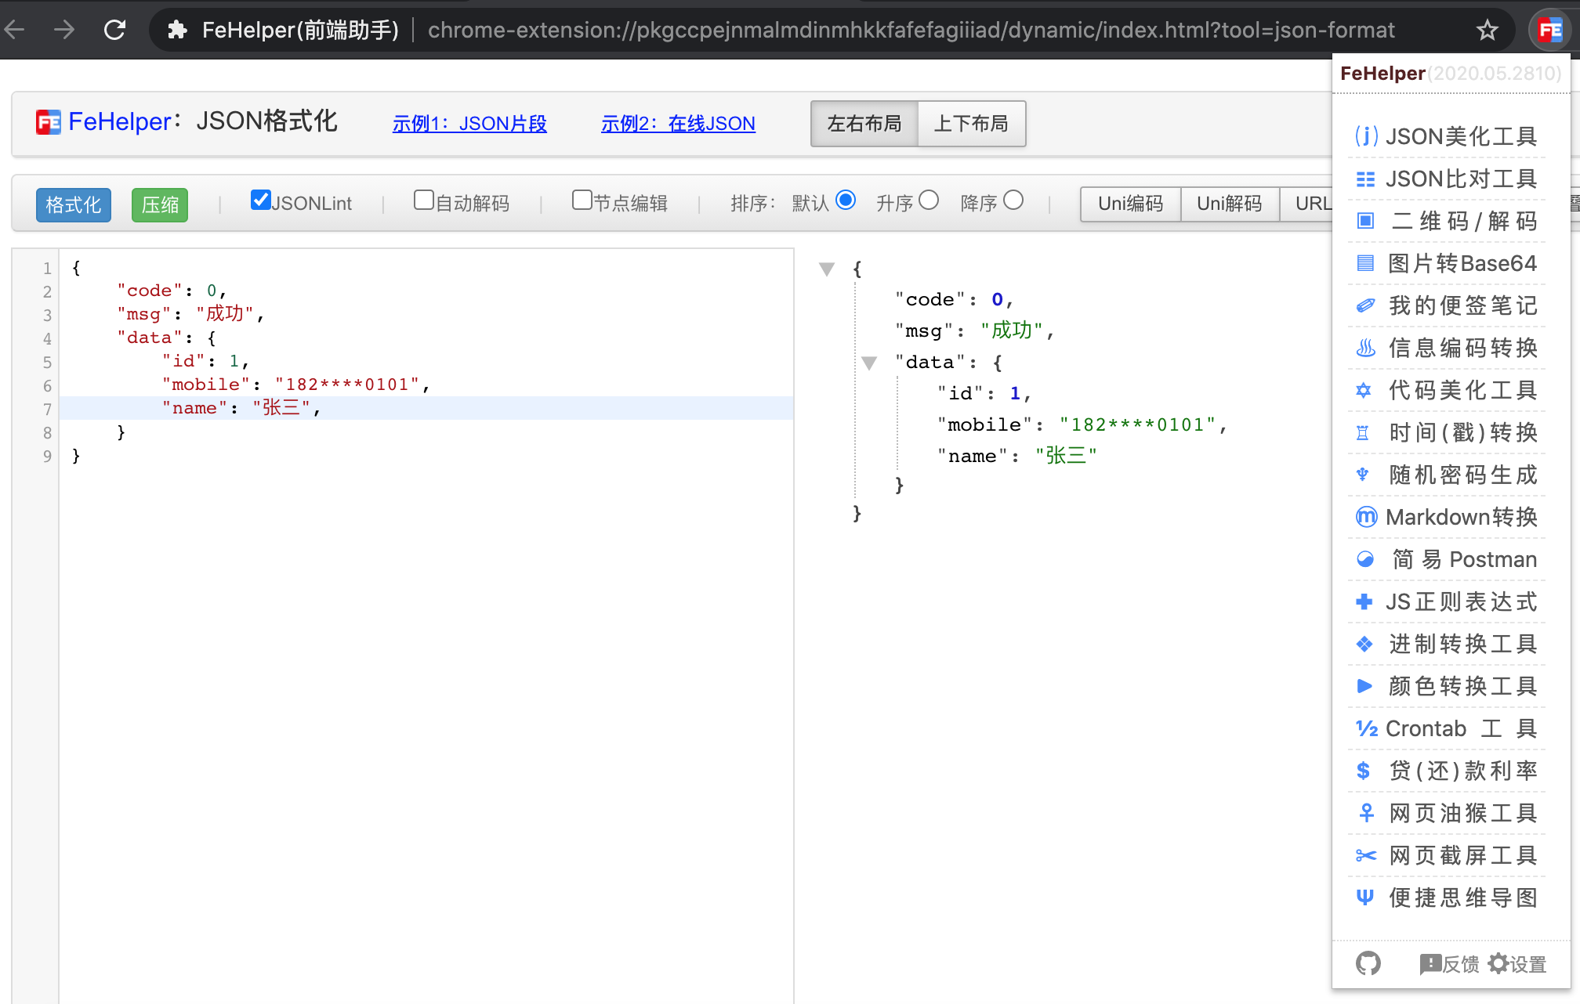Go back with the browser back arrow
Image resolution: width=1580 pixels, height=1004 pixels.
(15, 31)
